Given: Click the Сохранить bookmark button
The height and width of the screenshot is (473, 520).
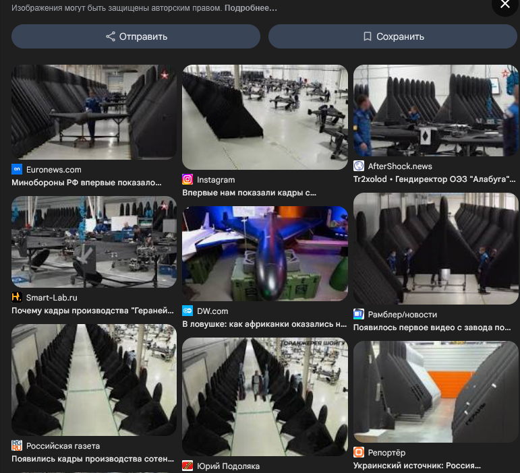Looking at the screenshot, I should tap(393, 36).
